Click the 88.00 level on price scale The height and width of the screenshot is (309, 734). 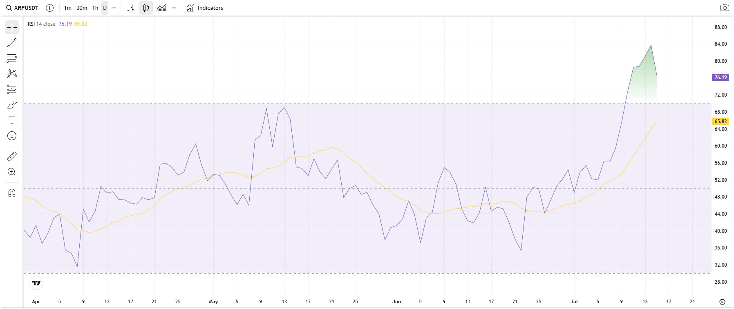(721, 27)
